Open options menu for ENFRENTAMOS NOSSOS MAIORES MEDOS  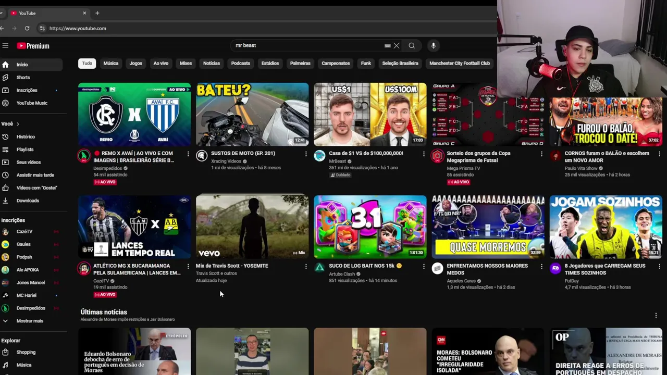(541, 267)
